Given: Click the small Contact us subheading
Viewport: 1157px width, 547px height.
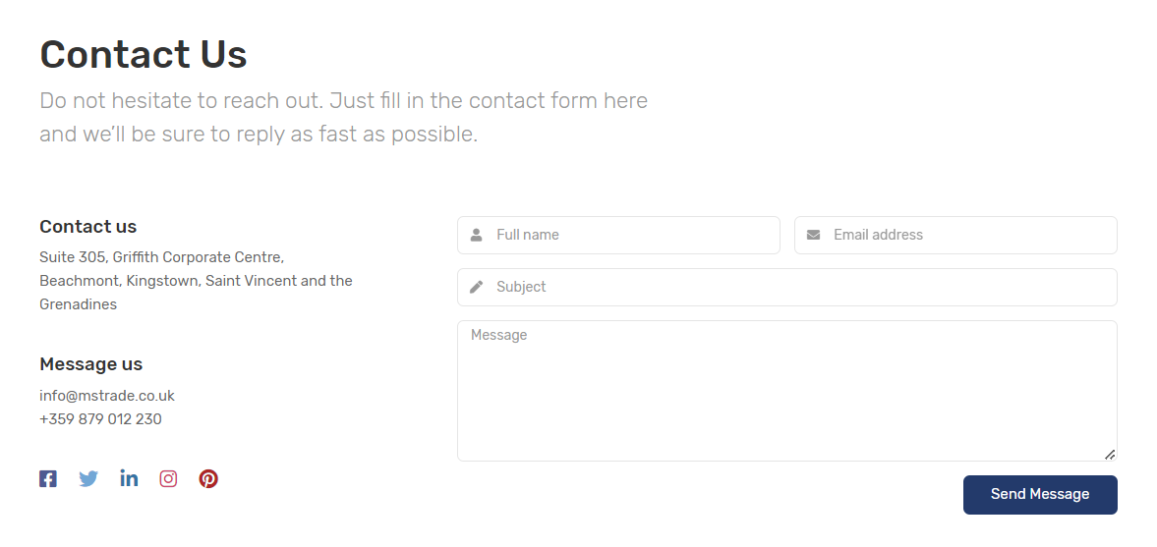Looking at the screenshot, I should point(87,227).
